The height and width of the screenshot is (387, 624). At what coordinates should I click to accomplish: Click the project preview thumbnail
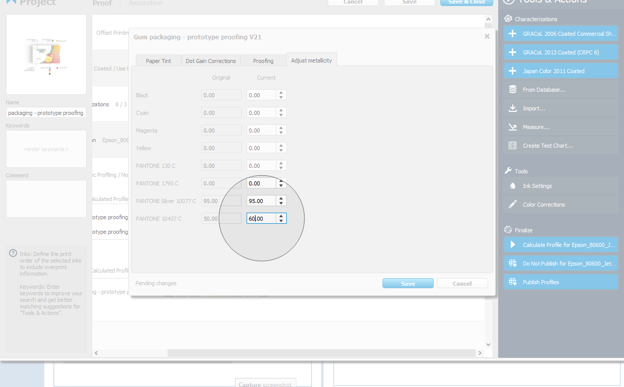click(46, 54)
